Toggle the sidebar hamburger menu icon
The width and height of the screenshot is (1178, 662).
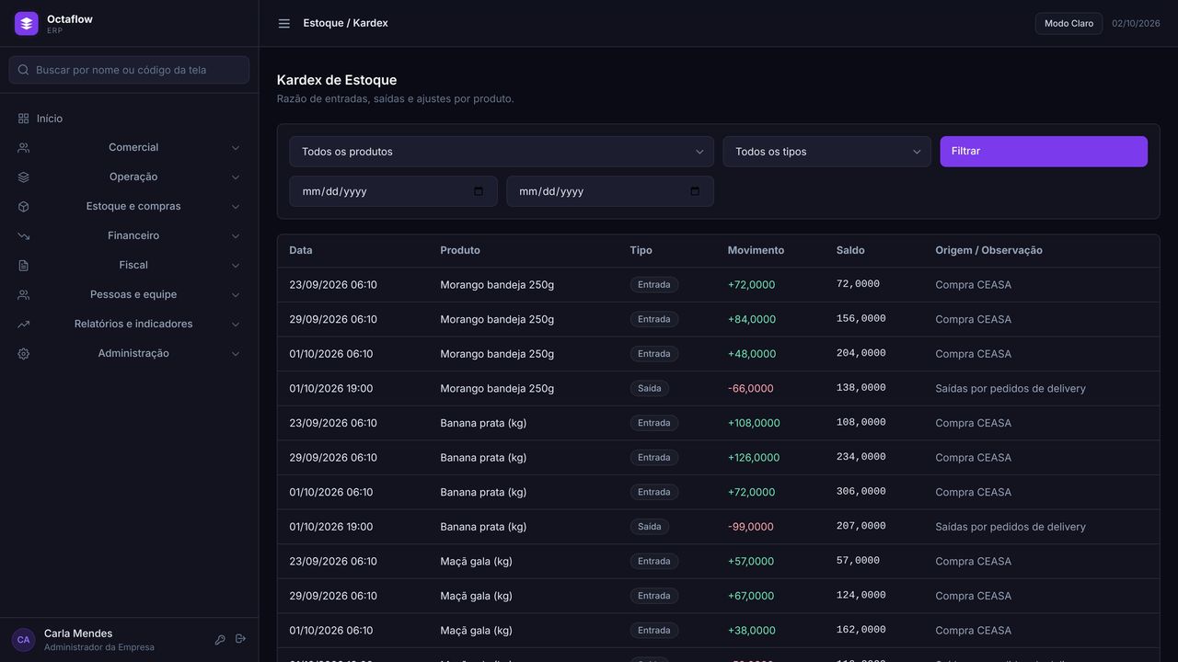[x=284, y=24]
